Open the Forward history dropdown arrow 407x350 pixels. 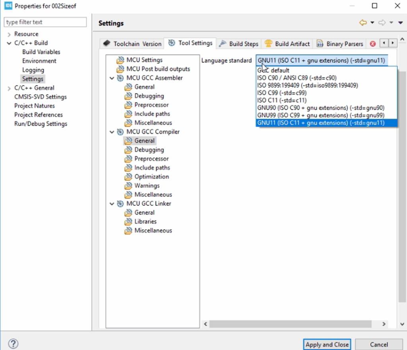click(x=391, y=23)
